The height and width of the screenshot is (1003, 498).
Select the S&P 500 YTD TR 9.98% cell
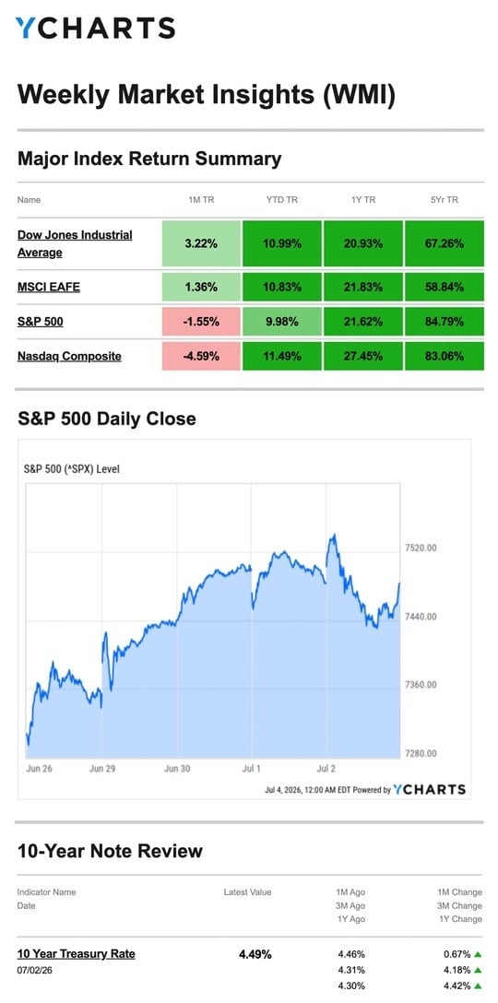282,322
